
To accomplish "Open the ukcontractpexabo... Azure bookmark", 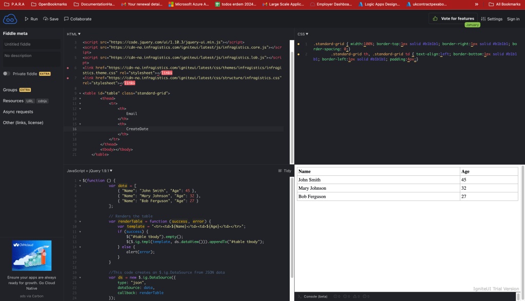I will (427, 4).
